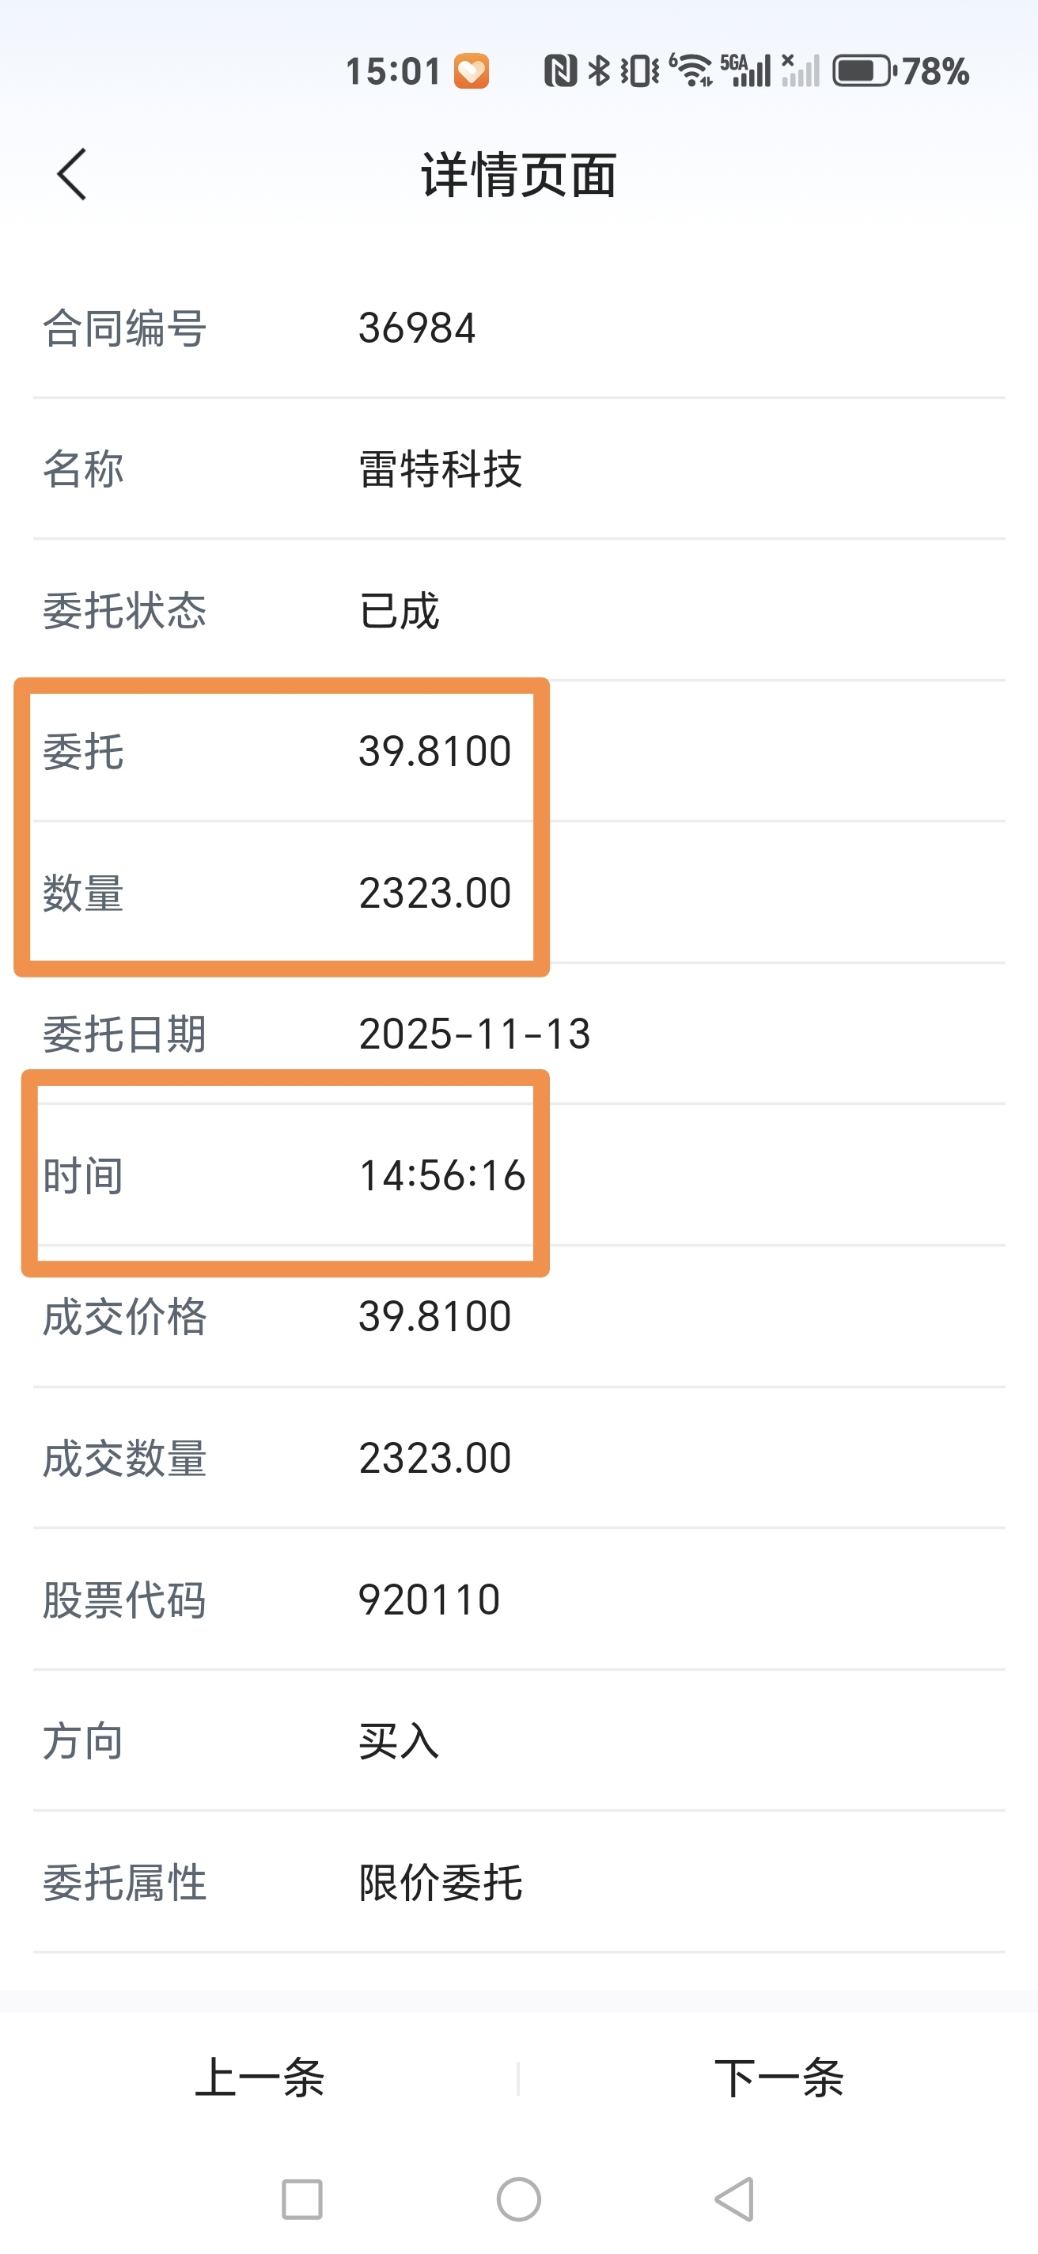Tap the stock name 雷特科技
This screenshot has height=2254, width=1038.
coord(441,469)
